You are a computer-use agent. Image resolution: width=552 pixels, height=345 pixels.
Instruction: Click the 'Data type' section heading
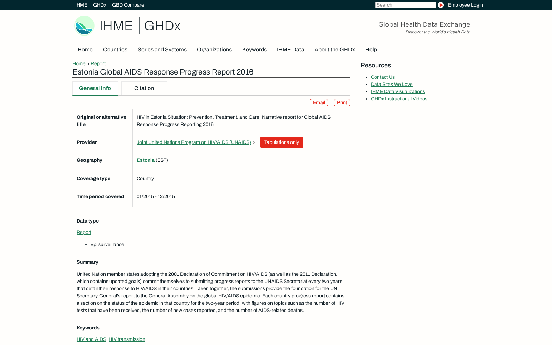point(88,221)
